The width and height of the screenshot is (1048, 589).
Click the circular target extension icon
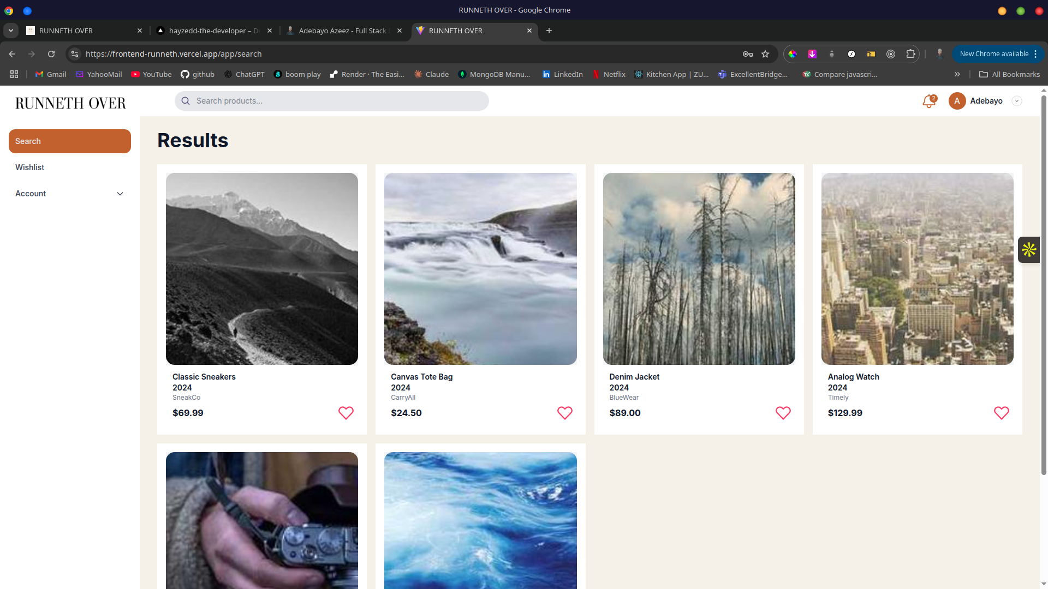click(x=891, y=54)
